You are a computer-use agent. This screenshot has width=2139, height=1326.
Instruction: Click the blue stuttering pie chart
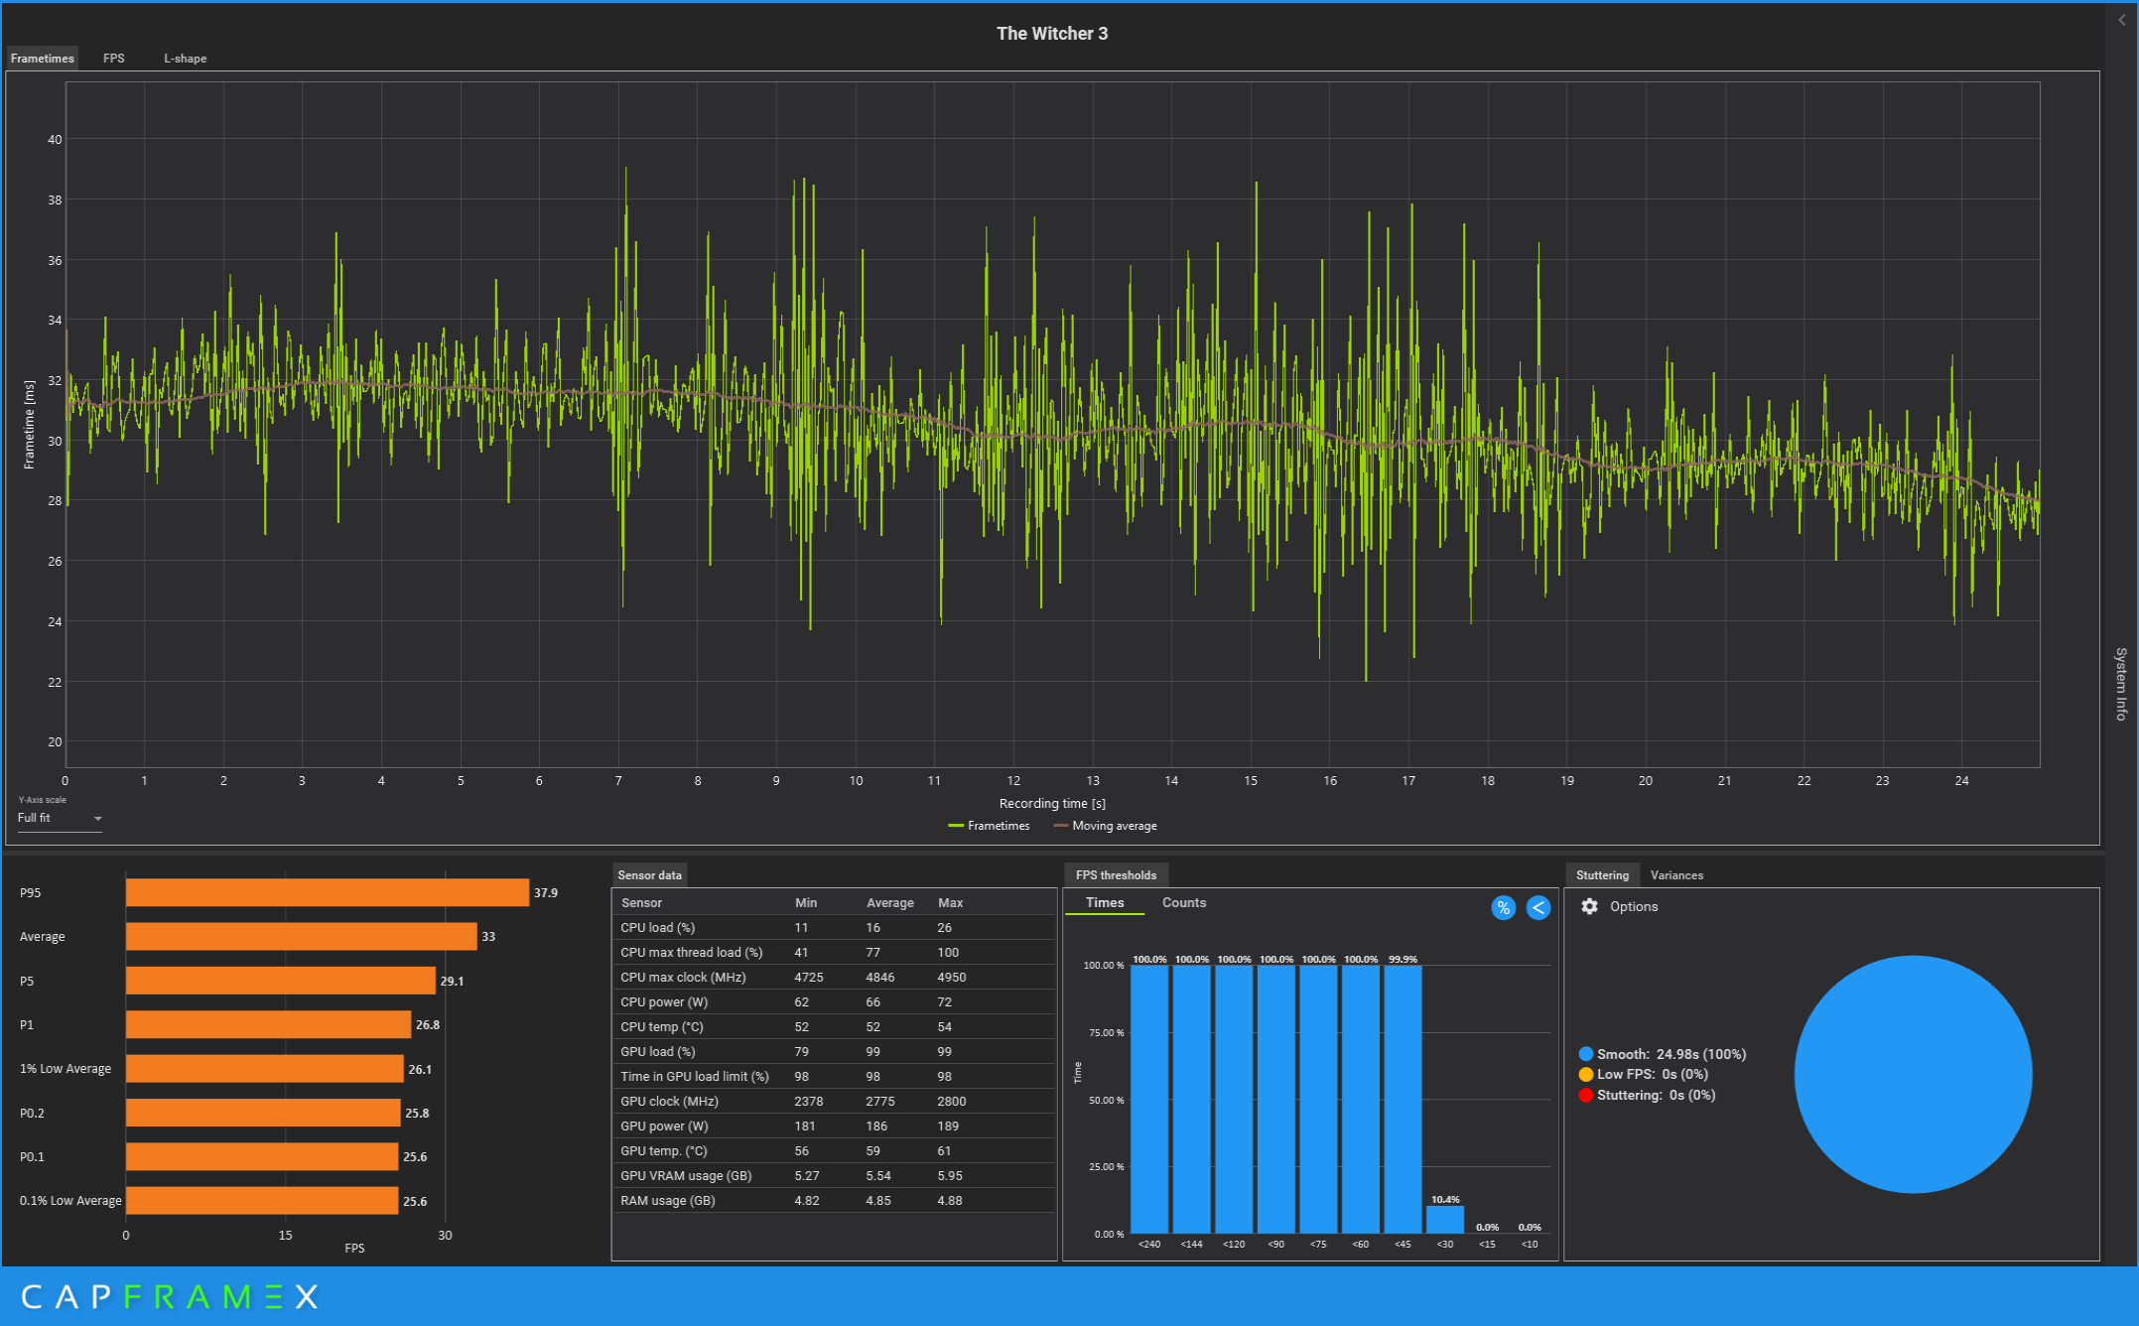click(x=1912, y=1074)
